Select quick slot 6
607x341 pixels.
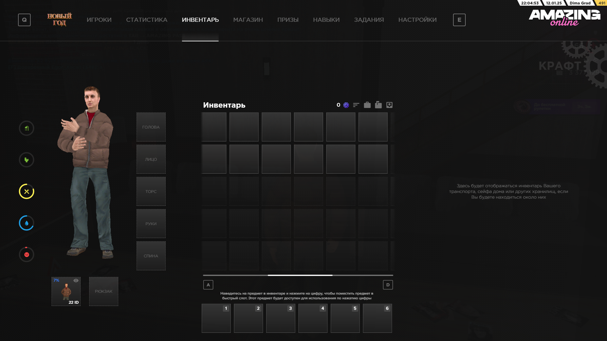(x=377, y=318)
